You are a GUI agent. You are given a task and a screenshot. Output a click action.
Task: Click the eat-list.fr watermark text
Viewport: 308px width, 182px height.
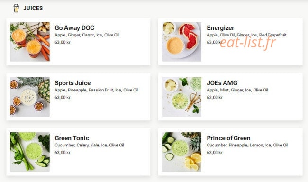(248, 43)
